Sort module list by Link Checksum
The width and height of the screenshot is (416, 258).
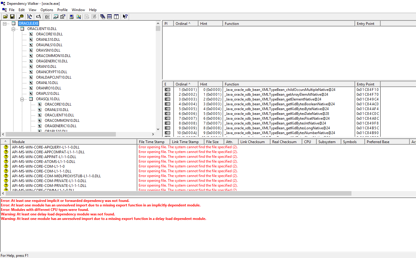[x=254, y=142]
